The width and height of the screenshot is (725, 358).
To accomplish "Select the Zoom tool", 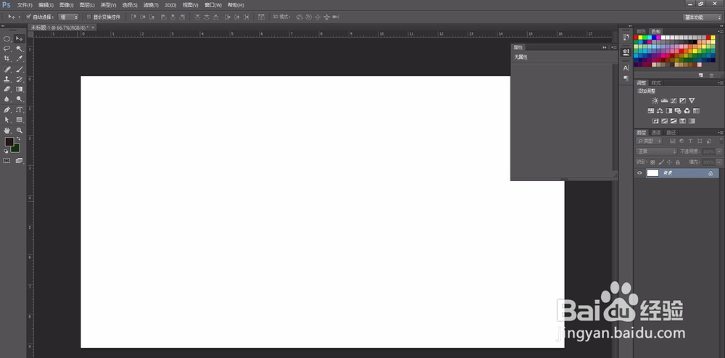I will (x=19, y=130).
